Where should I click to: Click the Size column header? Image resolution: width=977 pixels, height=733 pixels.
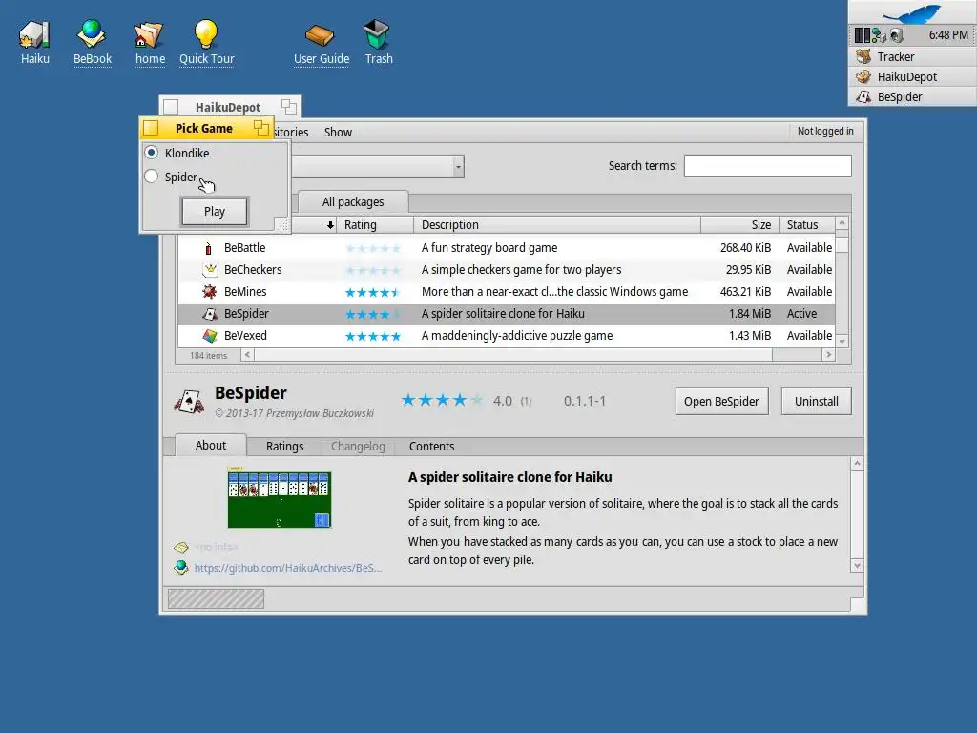pos(739,225)
